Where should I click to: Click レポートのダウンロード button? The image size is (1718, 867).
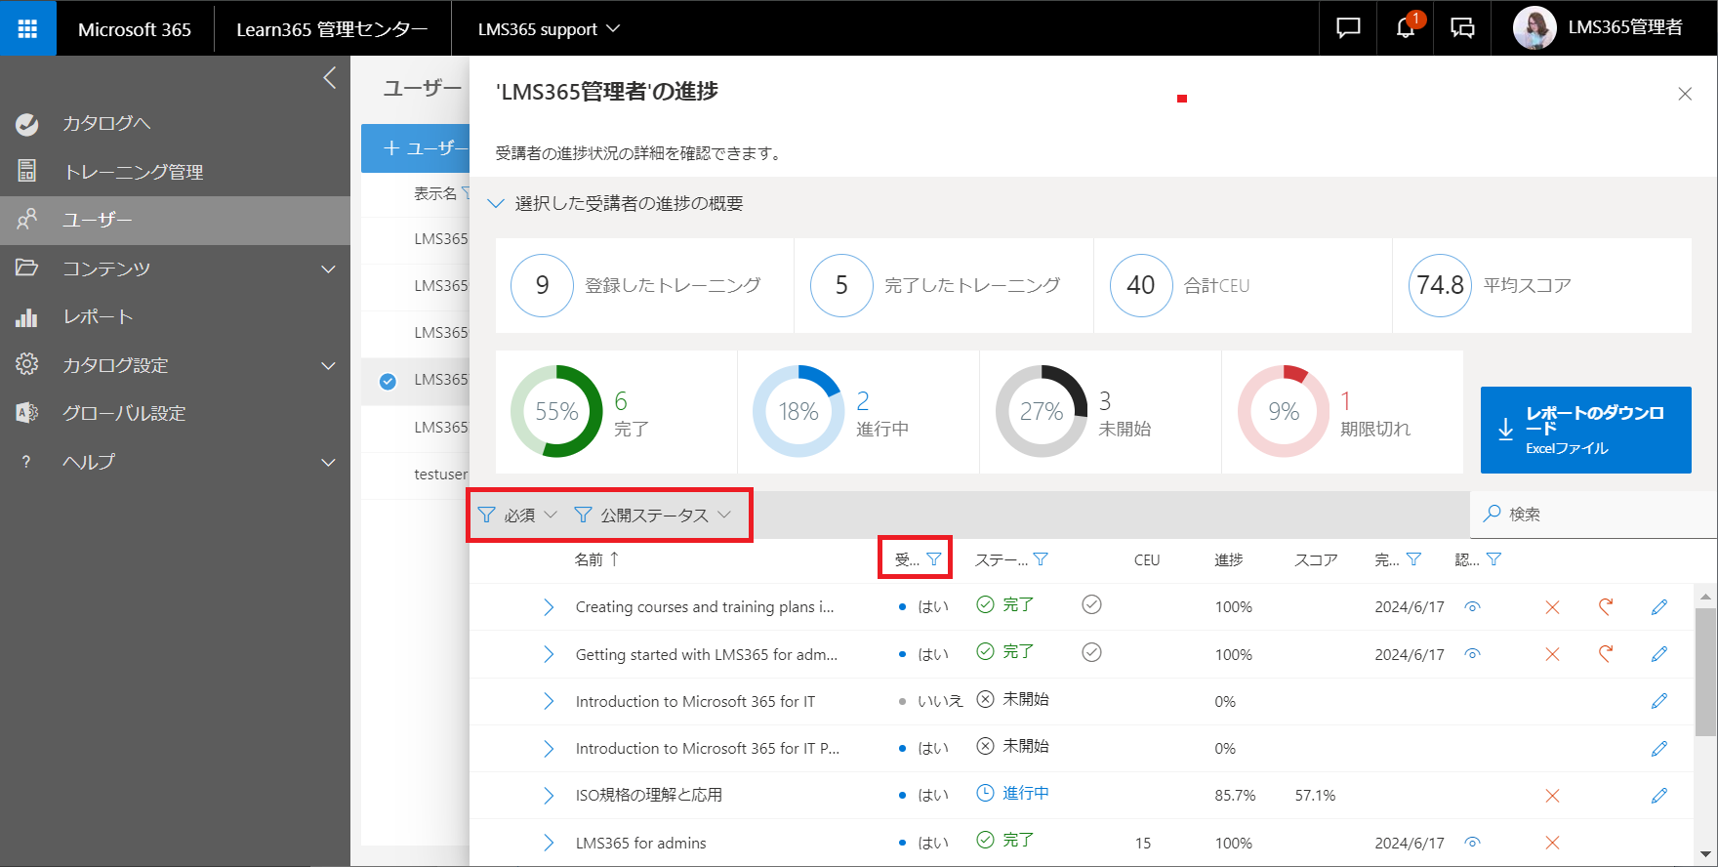tap(1585, 430)
